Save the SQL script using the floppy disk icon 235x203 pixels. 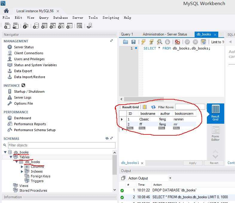[133, 42]
